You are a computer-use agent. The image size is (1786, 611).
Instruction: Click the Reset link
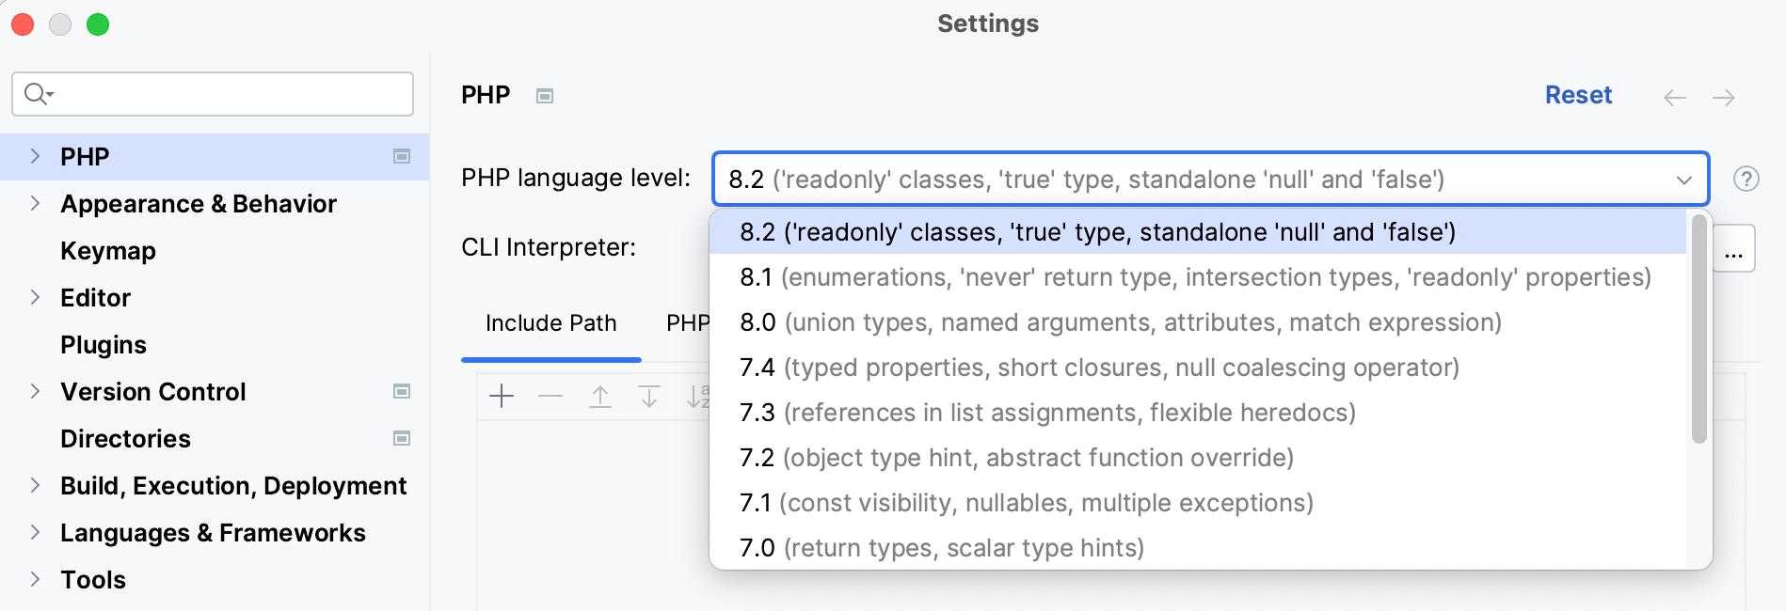[x=1578, y=95]
